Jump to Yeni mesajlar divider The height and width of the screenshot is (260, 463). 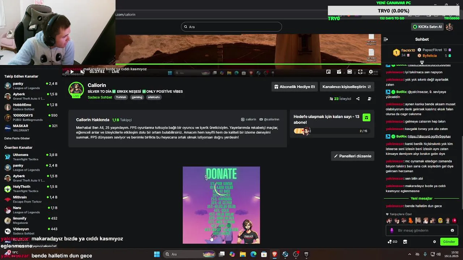point(421,198)
